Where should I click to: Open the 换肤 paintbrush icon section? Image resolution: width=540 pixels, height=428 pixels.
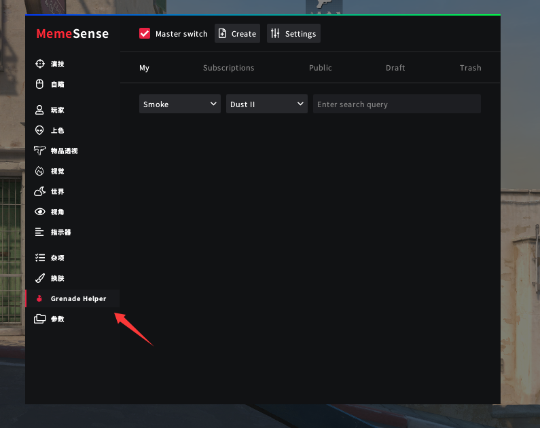coord(39,278)
